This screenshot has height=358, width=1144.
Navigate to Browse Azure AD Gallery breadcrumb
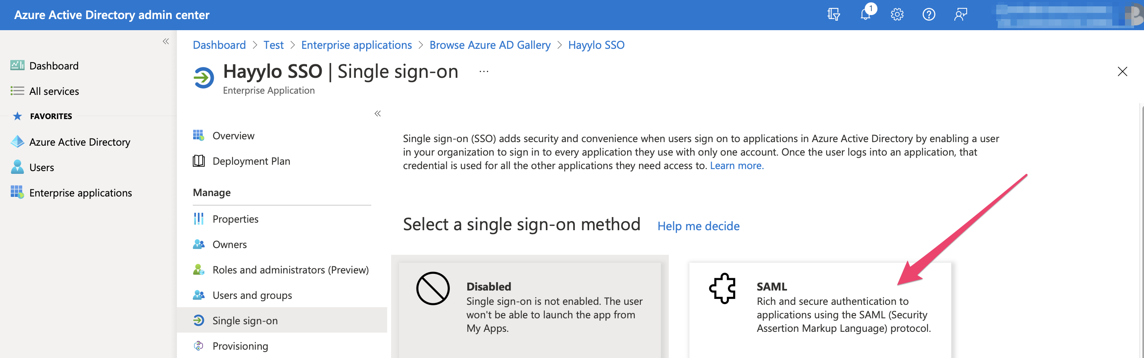[x=489, y=45]
